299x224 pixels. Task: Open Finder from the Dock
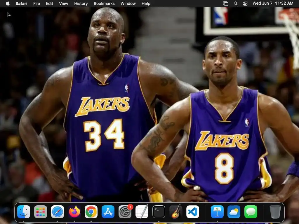tap(24, 212)
